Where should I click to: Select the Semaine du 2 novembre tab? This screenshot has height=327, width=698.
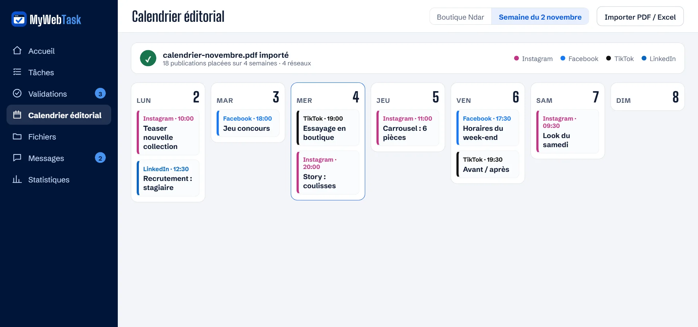click(x=540, y=17)
